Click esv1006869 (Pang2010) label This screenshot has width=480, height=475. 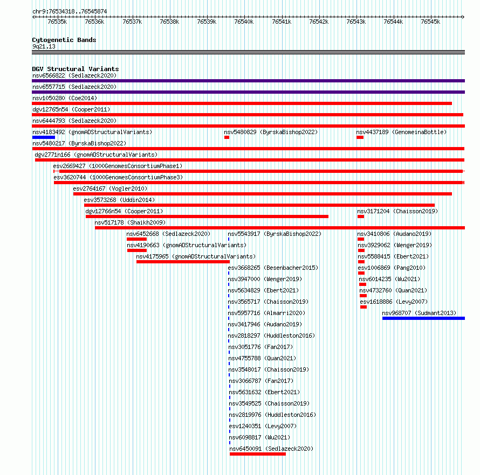(x=392, y=268)
